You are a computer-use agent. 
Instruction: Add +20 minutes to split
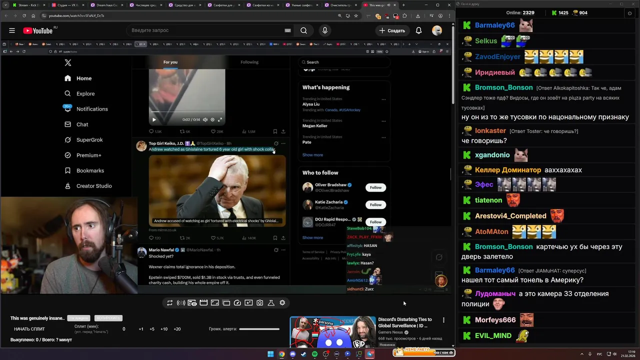177,329
